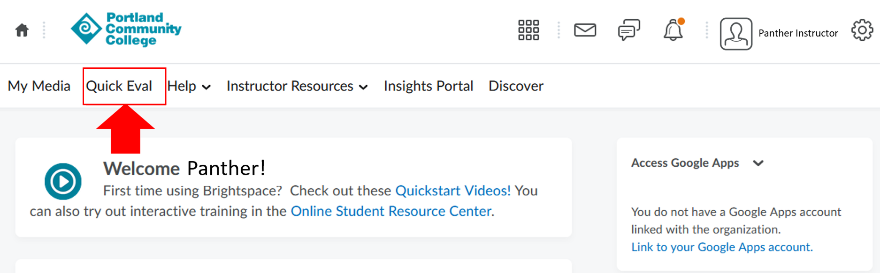Open the settings gear icon
The image size is (880, 273).
(863, 30)
